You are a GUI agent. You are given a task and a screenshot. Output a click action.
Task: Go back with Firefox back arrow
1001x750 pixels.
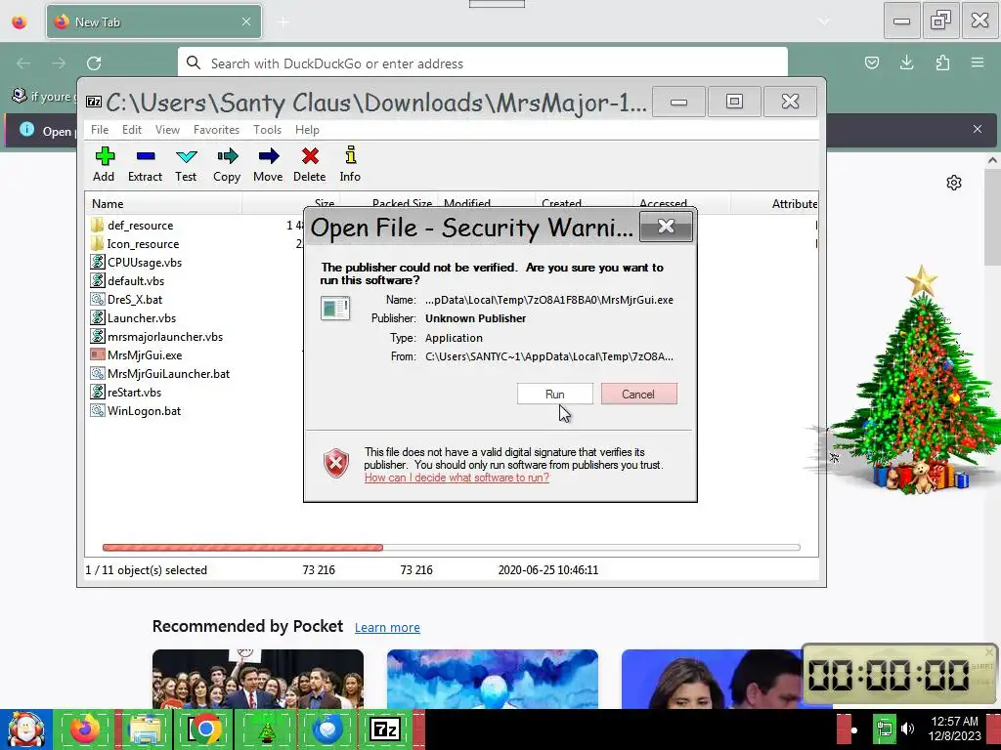(23, 63)
